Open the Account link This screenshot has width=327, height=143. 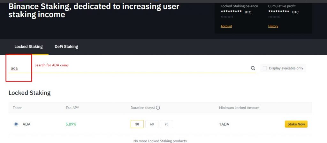[226, 26]
